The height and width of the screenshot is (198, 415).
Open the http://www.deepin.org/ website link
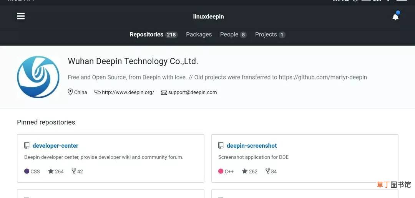pos(128,92)
